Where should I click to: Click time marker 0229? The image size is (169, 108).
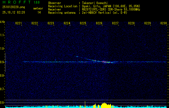tap(148, 23)
